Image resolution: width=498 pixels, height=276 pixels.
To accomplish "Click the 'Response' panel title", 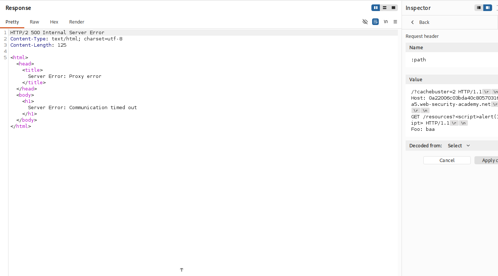I will coord(18,8).
